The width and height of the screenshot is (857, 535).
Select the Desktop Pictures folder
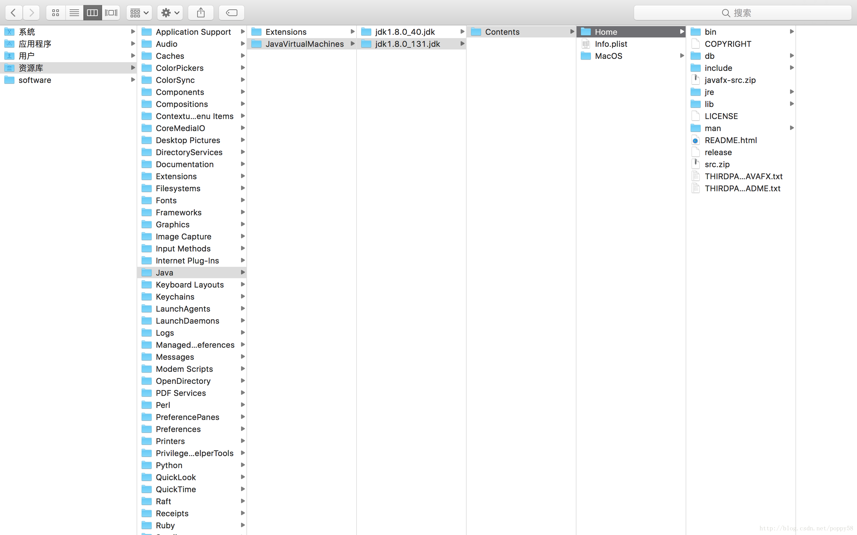pos(192,140)
